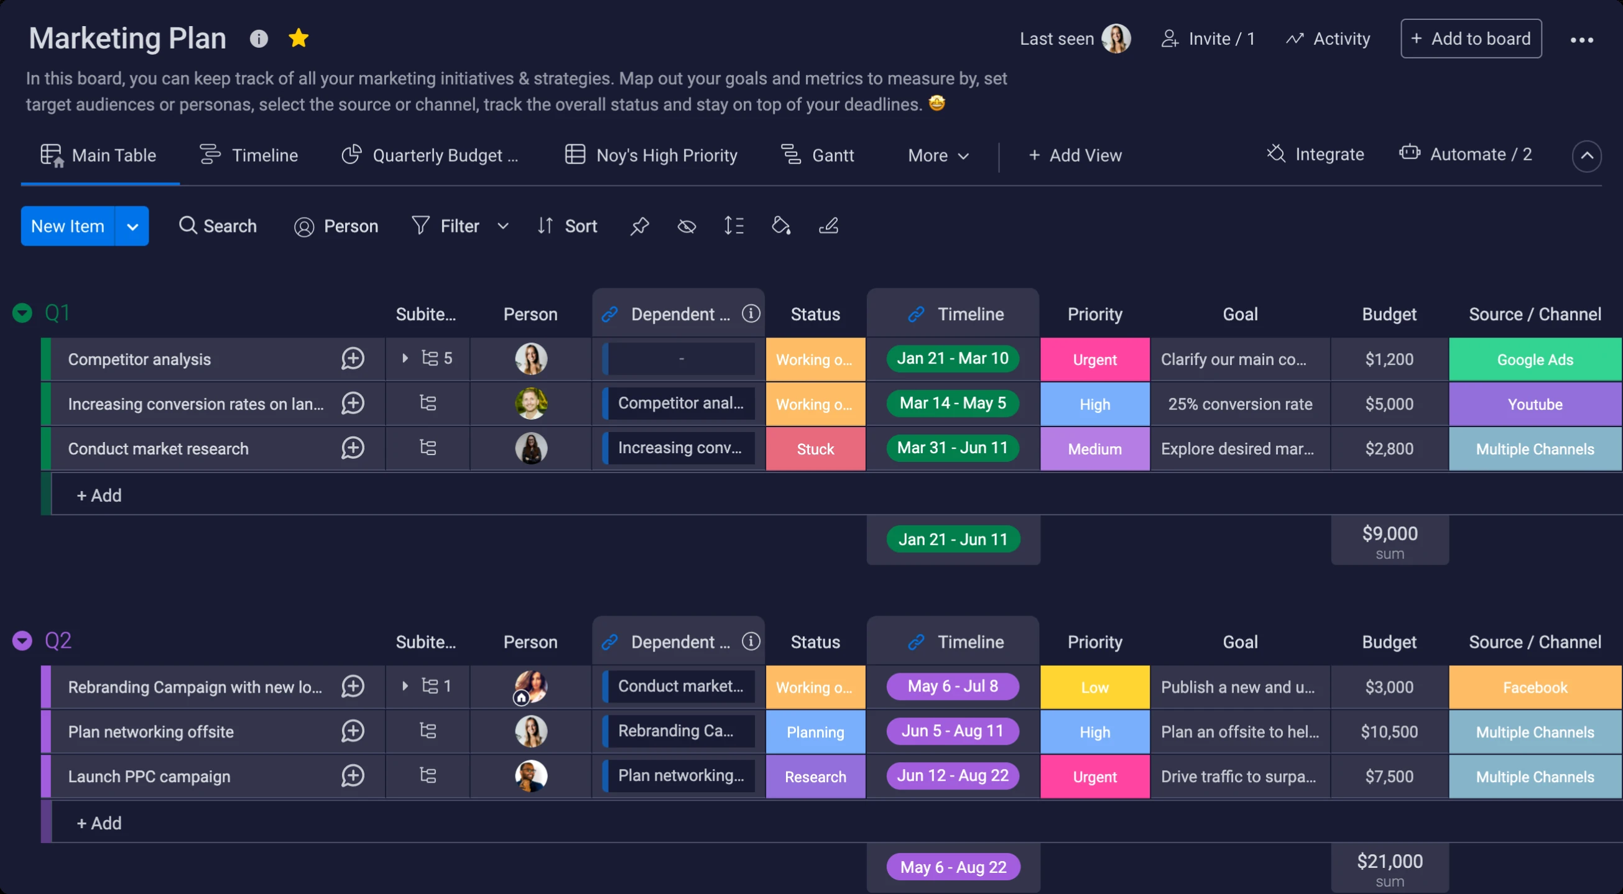The width and height of the screenshot is (1623, 894).
Task: Toggle hidden columns with the eye icon
Action: [687, 226]
